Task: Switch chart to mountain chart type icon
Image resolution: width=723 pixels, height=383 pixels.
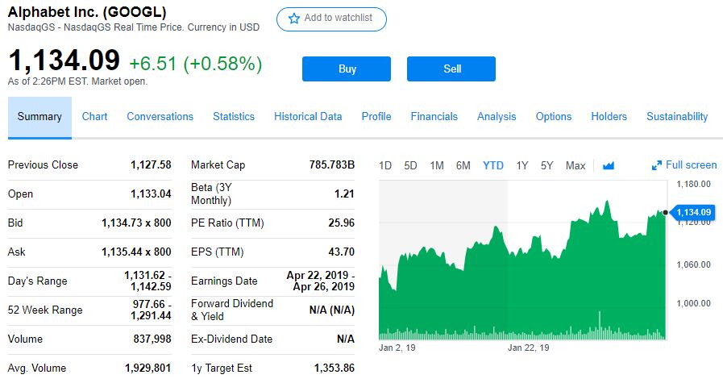Action: tap(609, 165)
